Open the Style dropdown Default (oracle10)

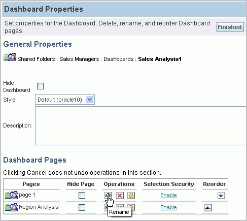click(65, 100)
